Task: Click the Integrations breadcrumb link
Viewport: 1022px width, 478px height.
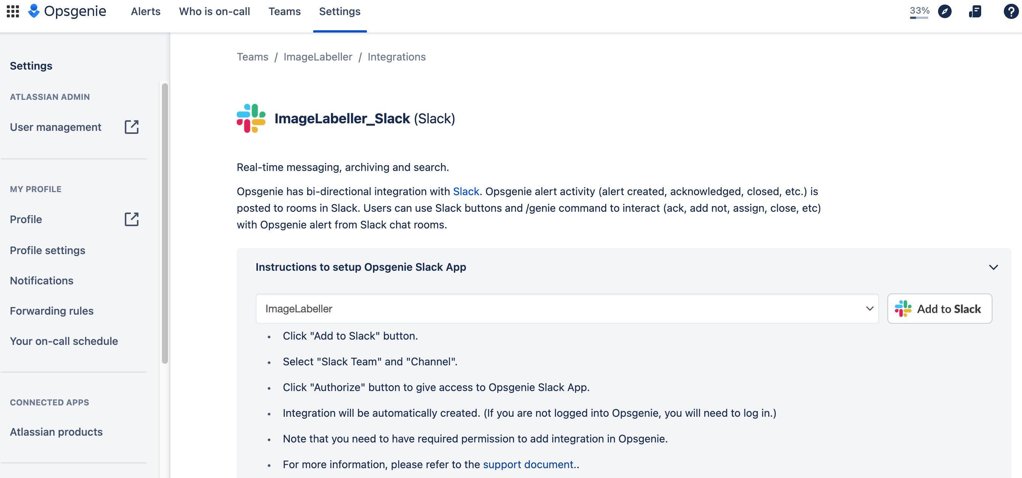Action: (397, 57)
